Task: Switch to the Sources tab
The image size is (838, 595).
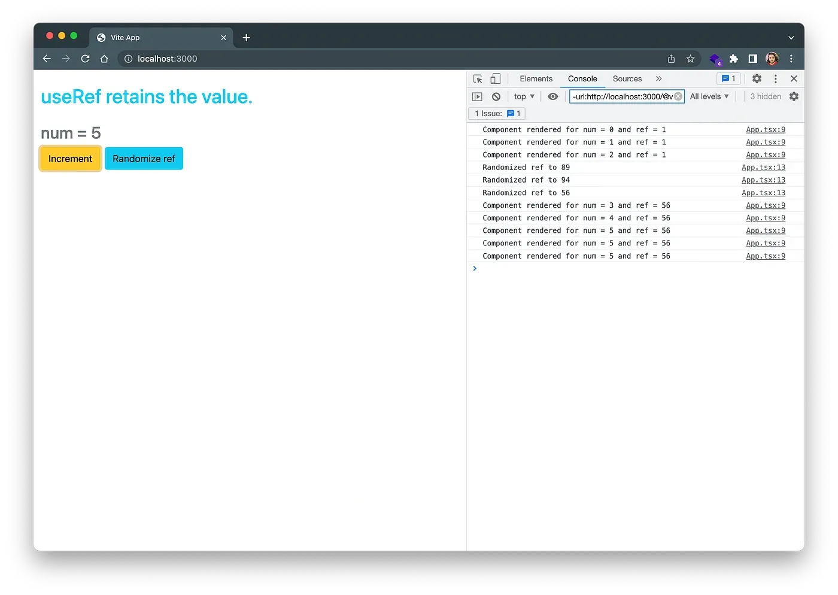Action: click(x=627, y=78)
